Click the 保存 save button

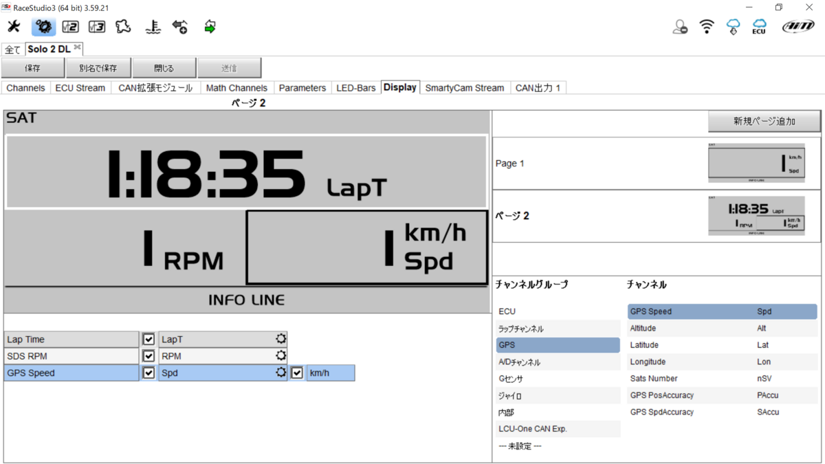click(x=32, y=68)
